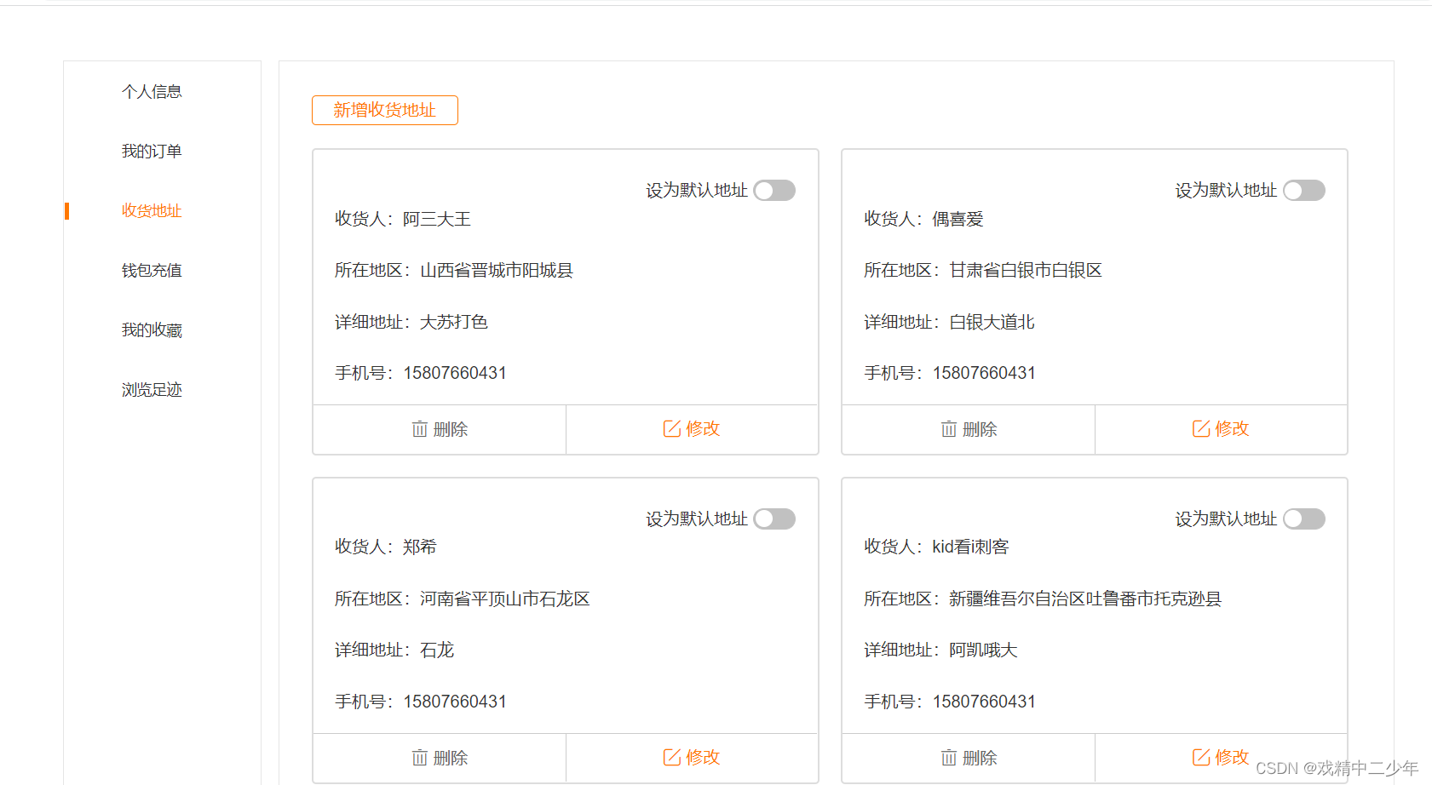Open 钱包充值 from the sidebar
Screen dimensions: 1432x785
(x=151, y=270)
